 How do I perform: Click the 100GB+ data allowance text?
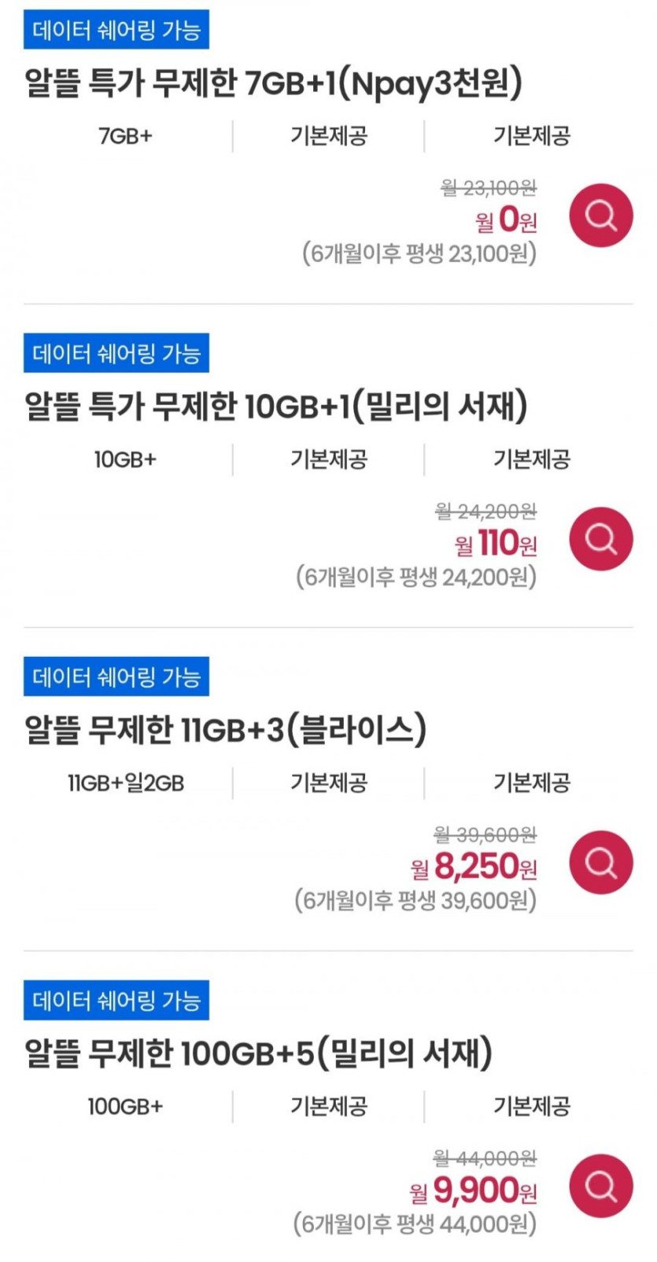pyautogui.click(x=125, y=1106)
